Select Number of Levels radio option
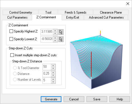 coord(15,80)
